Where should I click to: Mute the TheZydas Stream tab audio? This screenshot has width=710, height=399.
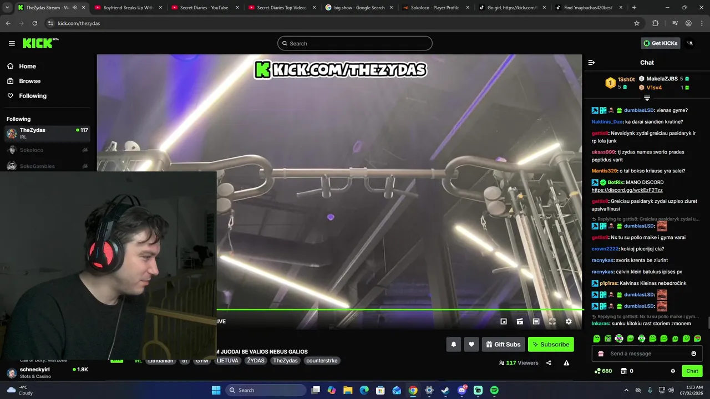(74, 8)
